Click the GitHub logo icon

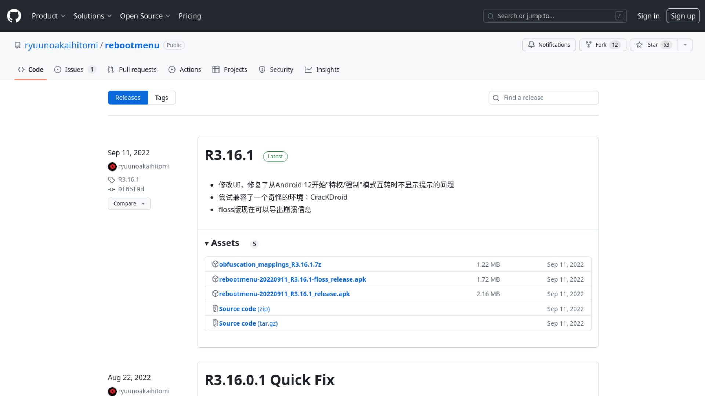tap(14, 16)
